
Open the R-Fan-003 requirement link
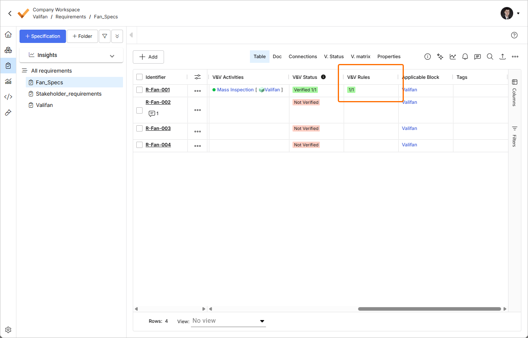158,128
